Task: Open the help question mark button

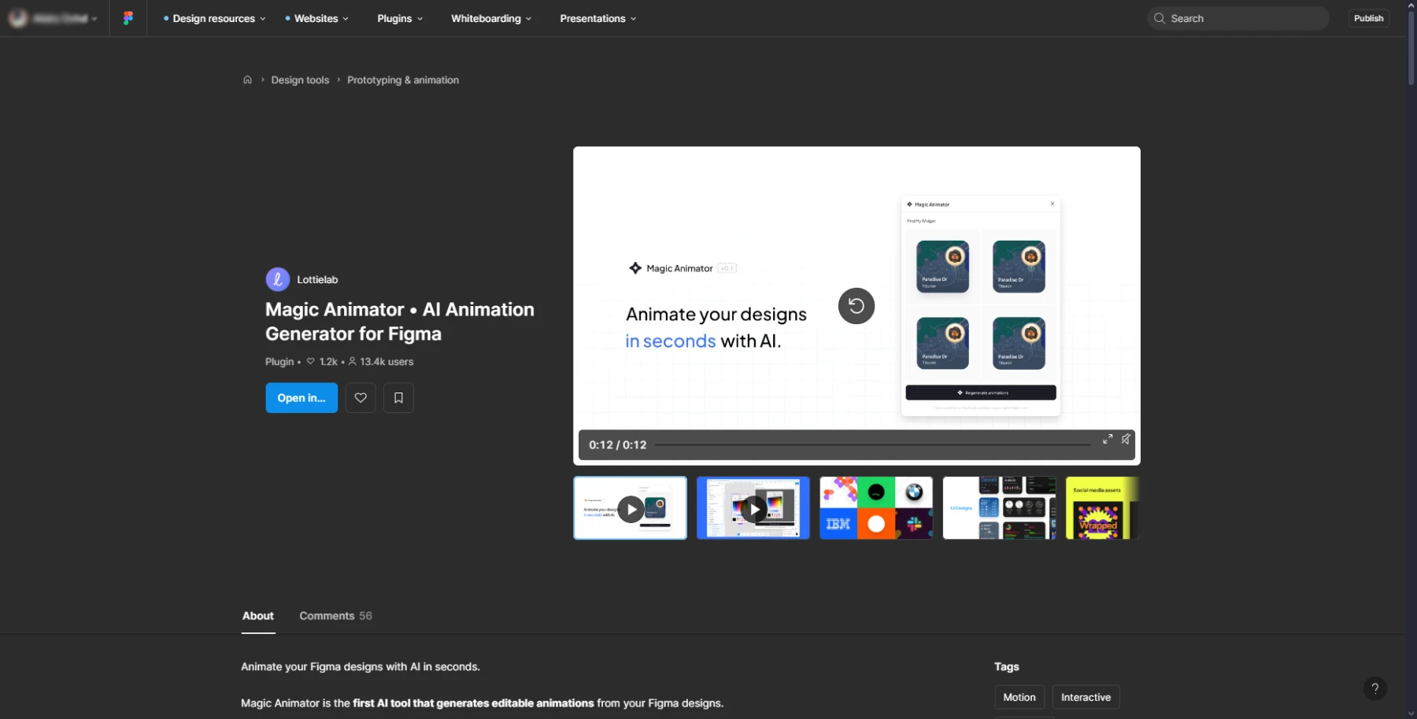Action: tap(1374, 688)
